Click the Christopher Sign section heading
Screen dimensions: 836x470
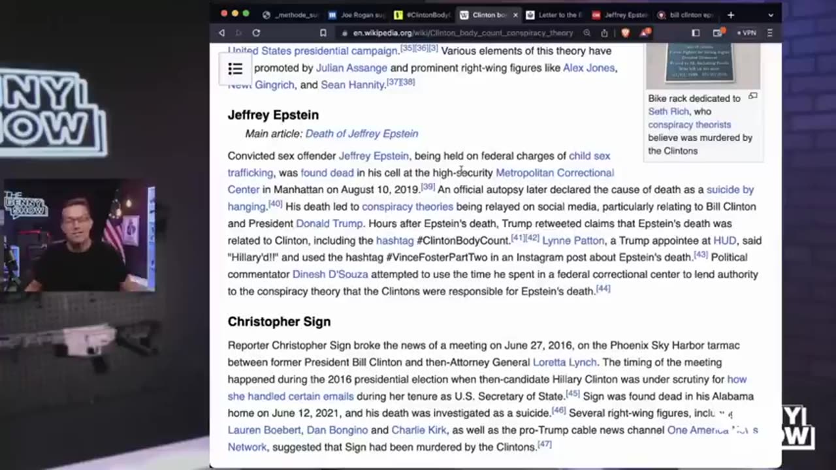[x=280, y=322]
